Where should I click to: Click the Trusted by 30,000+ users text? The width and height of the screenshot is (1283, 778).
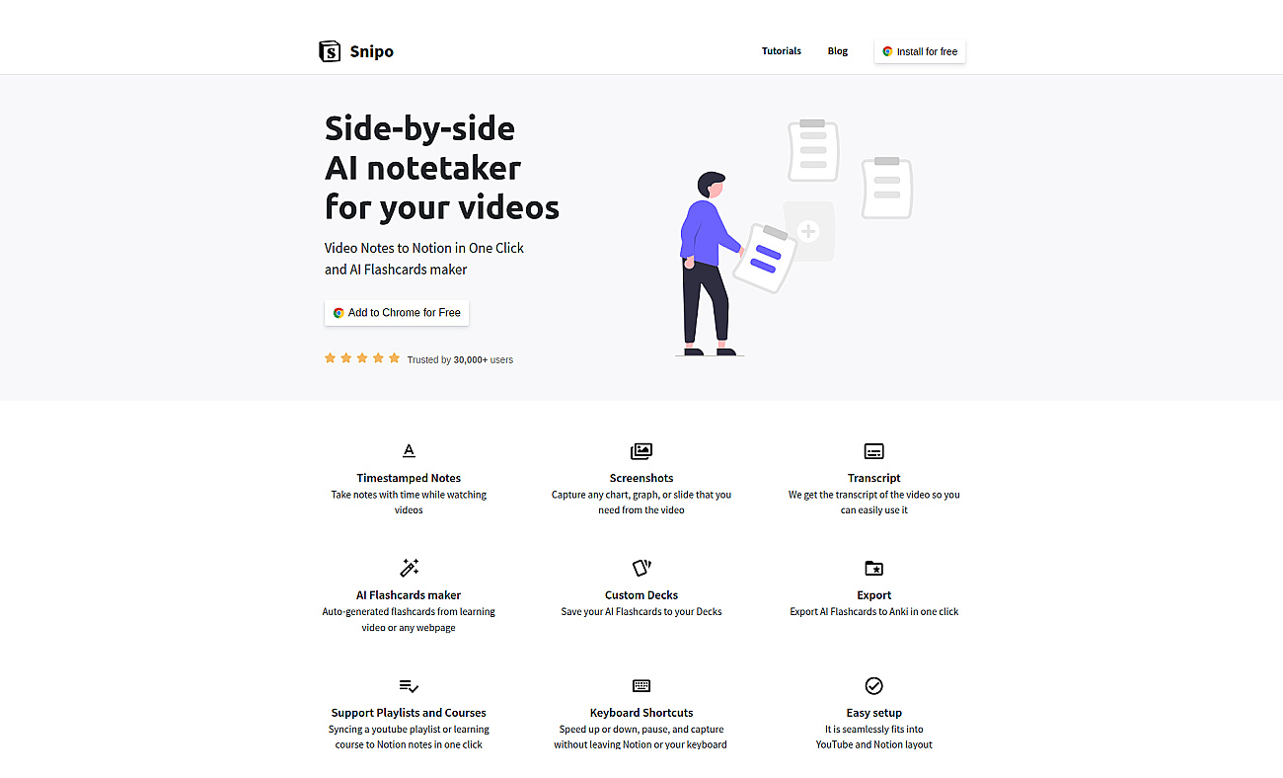point(460,360)
